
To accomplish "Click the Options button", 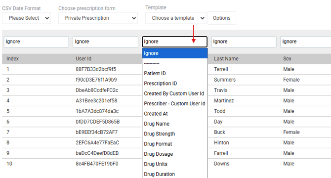I will [222, 18].
